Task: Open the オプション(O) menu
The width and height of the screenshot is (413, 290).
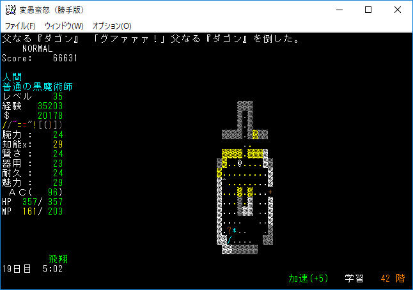Action: point(112,26)
